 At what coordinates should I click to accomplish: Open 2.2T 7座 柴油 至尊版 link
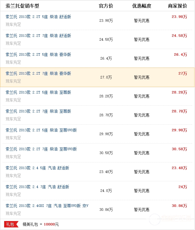(38, 111)
